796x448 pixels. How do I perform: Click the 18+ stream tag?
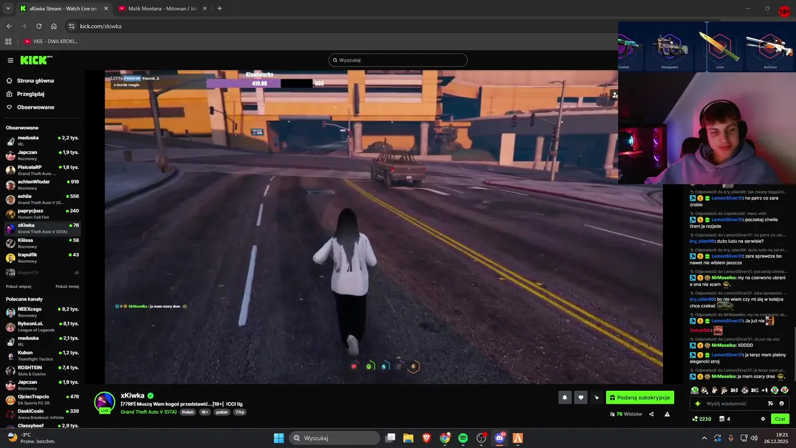205,412
